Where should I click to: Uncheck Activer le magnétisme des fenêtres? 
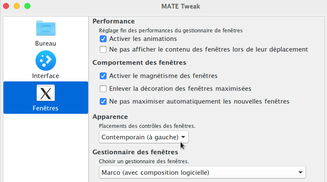point(103,76)
